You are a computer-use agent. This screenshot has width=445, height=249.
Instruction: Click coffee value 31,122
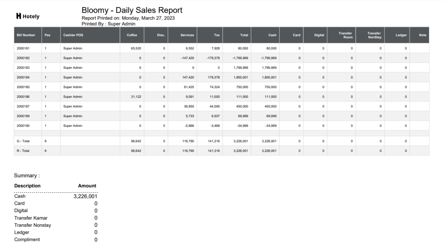[x=136, y=97]
